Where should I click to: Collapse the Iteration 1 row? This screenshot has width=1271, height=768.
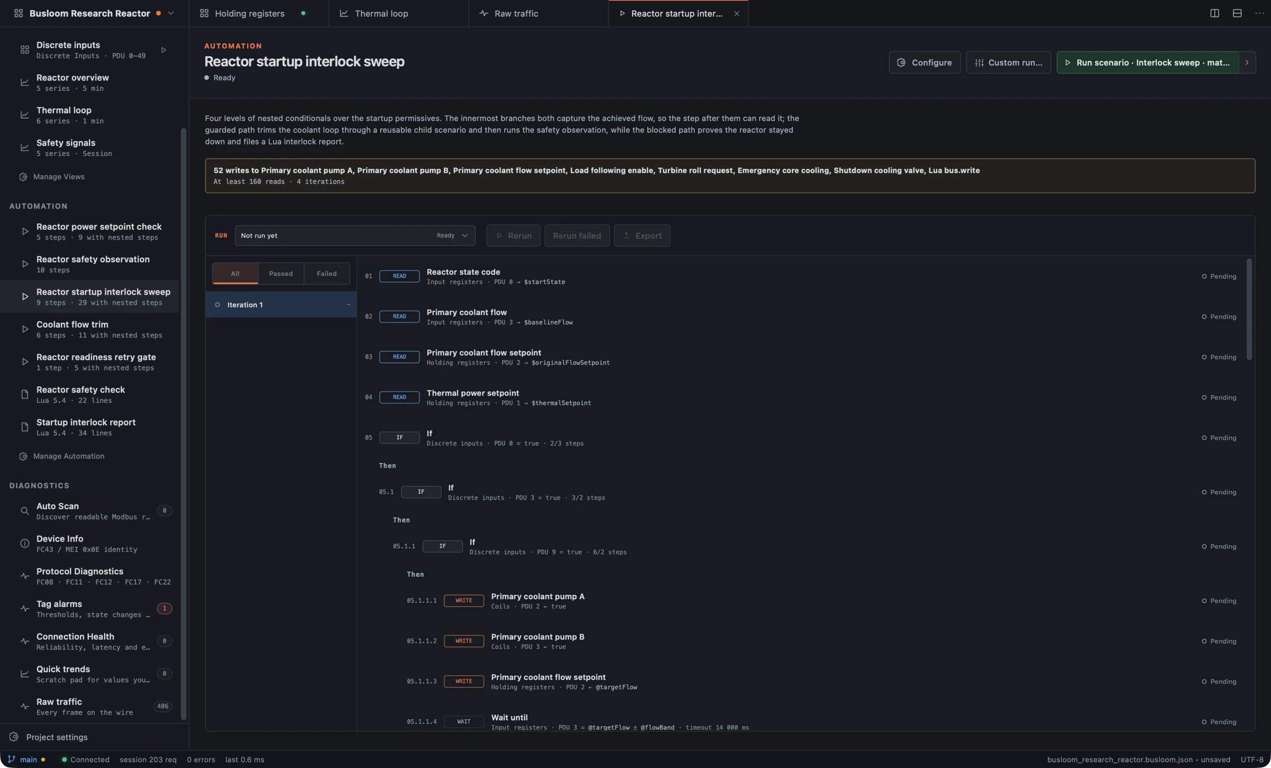[x=348, y=305]
